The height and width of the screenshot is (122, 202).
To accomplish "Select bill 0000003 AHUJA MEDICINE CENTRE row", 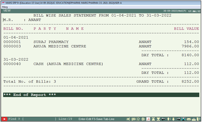I will [101, 46].
